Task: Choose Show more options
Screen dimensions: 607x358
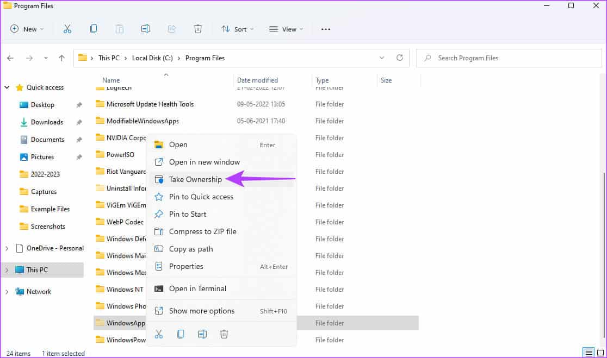Action: [222, 311]
